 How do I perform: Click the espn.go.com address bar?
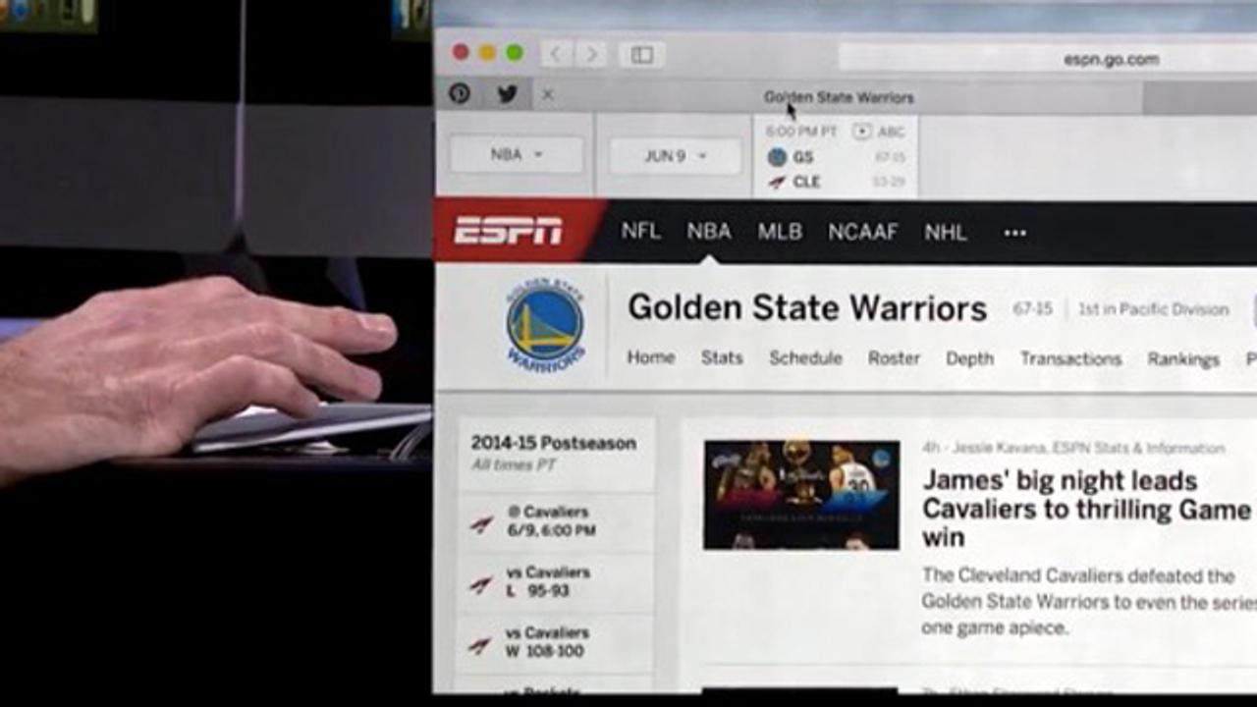point(1047,59)
